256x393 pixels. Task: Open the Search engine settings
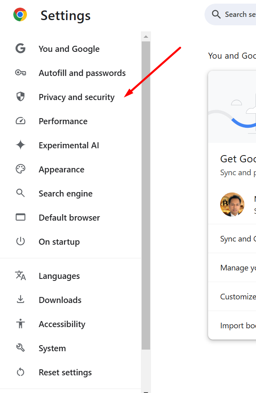[66, 194]
